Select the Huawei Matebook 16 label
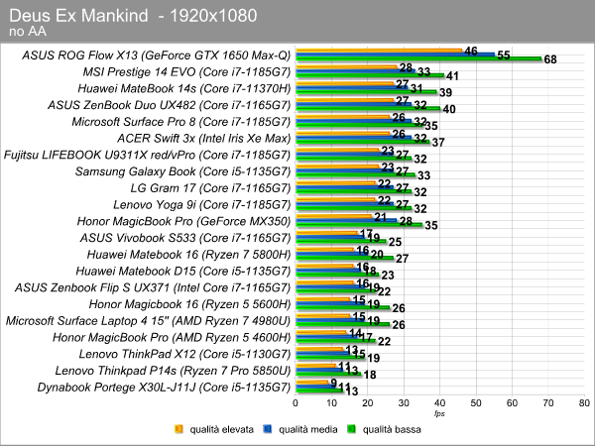The height and width of the screenshot is (446, 595). coord(189,255)
